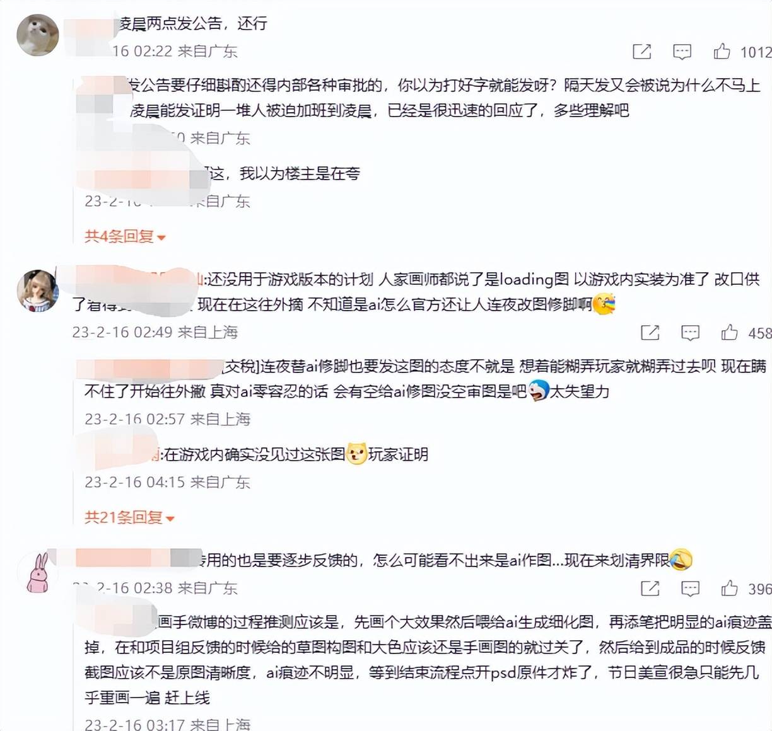Click the arrow beside 共21条回复
772x731 pixels.
click(169, 519)
